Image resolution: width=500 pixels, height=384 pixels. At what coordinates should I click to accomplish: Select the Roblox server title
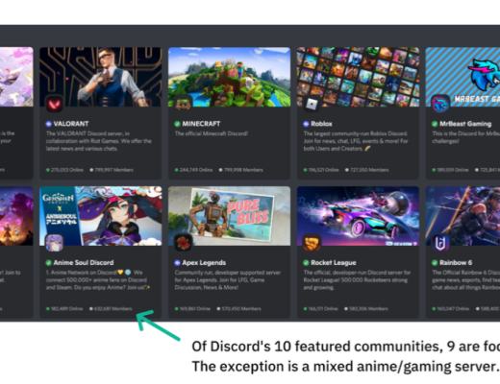click(321, 124)
